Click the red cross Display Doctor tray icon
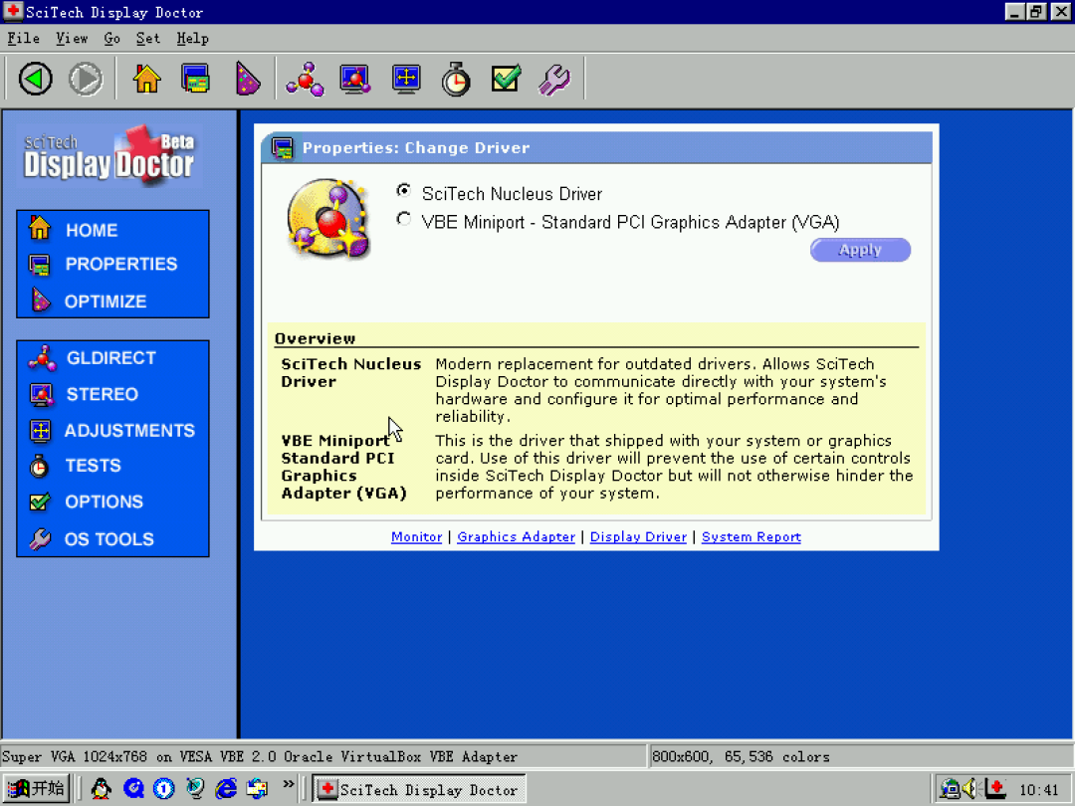1075x806 pixels. tap(995, 789)
